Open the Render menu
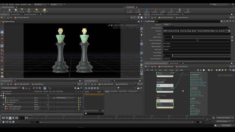The image size is (235, 132). [x=12, y=4]
